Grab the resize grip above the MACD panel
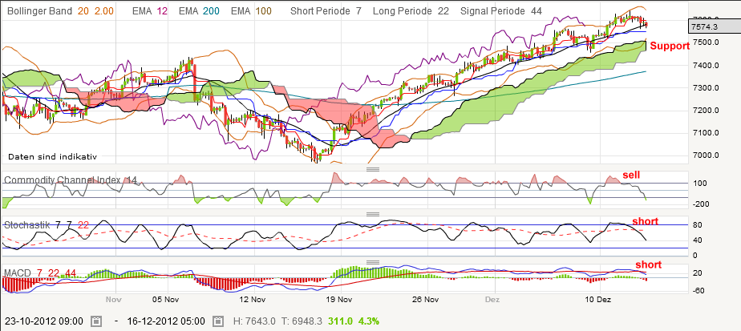Viewport: 741px width, 331px height. tap(373, 262)
